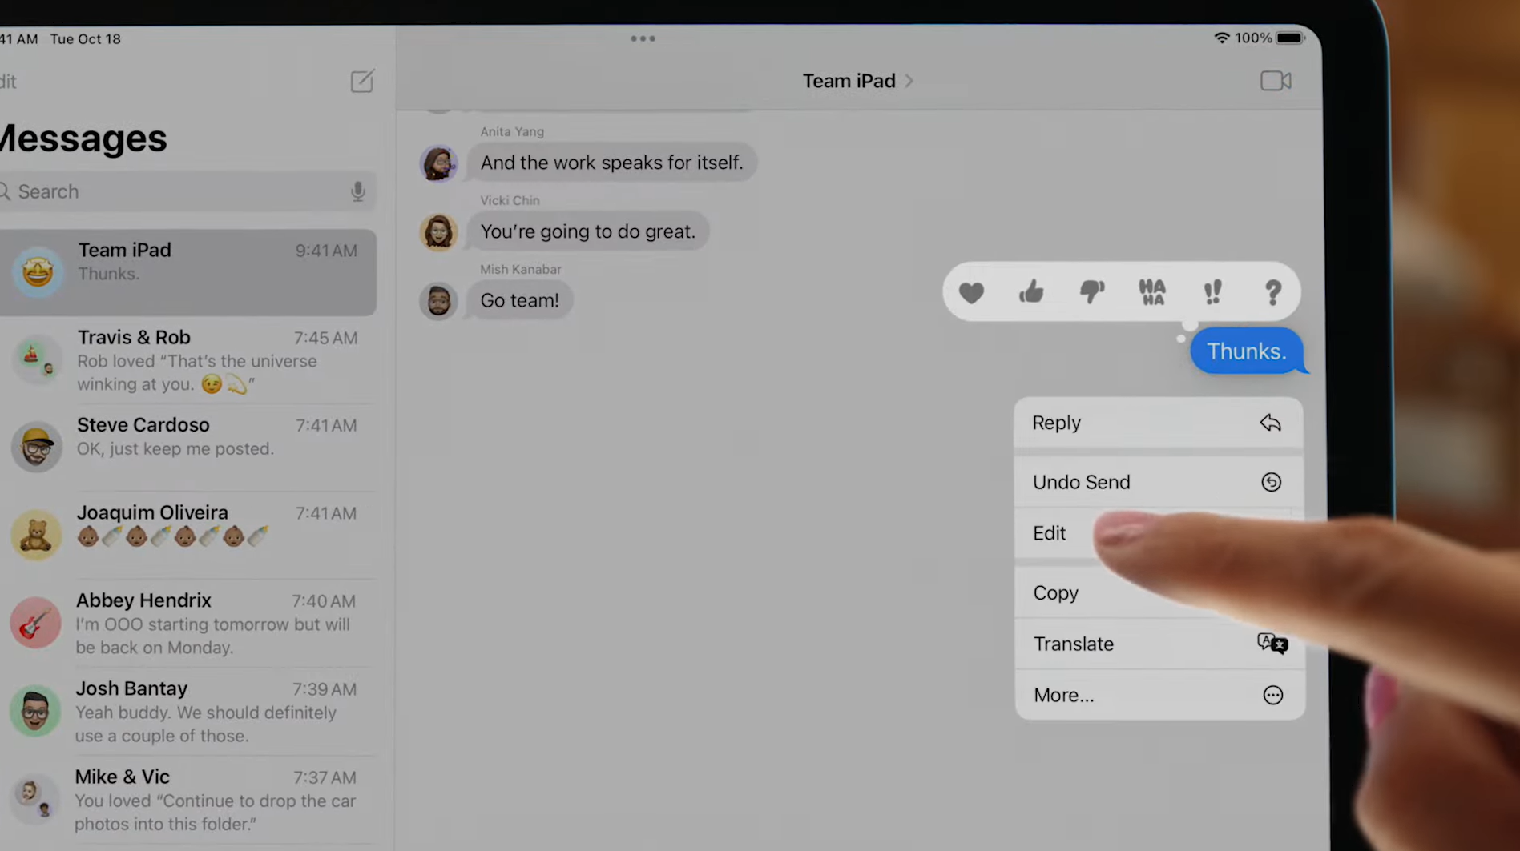
Task: Open Team iPad conversation details header
Action: 858,81
